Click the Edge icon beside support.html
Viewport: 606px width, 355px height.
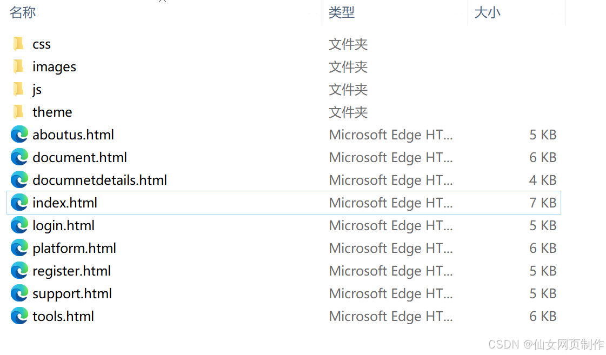(x=19, y=293)
